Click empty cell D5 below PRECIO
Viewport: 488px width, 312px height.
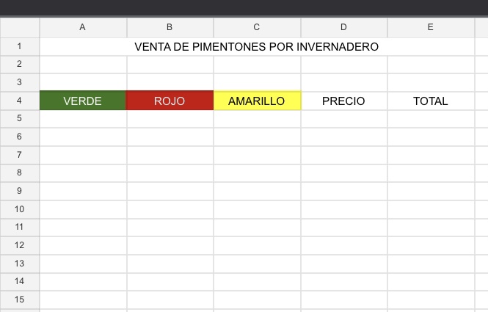[x=344, y=118]
